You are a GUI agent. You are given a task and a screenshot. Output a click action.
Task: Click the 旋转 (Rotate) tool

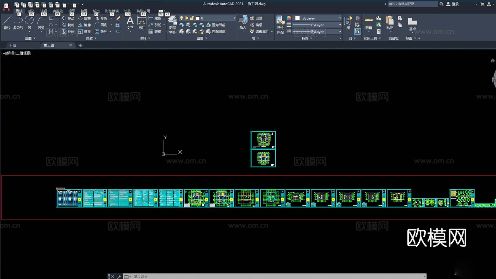[84, 18]
